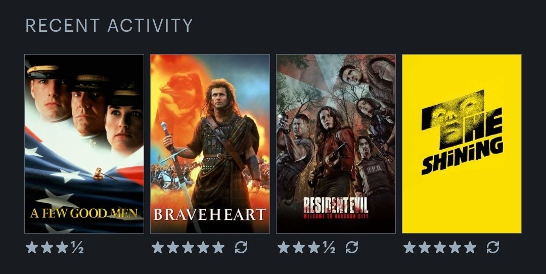Viewport: 546px width, 274px height.
Task: Click the rewatch icon under Resident Evil
Action: tap(352, 248)
